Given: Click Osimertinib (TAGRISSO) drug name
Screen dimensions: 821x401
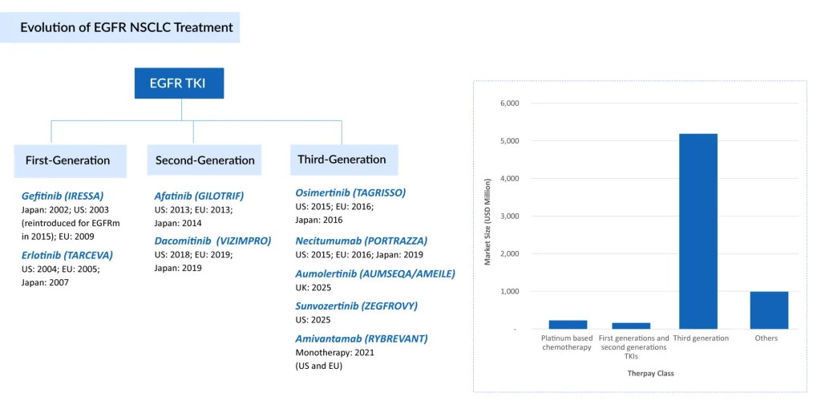Looking at the screenshot, I should click(351, 193).
